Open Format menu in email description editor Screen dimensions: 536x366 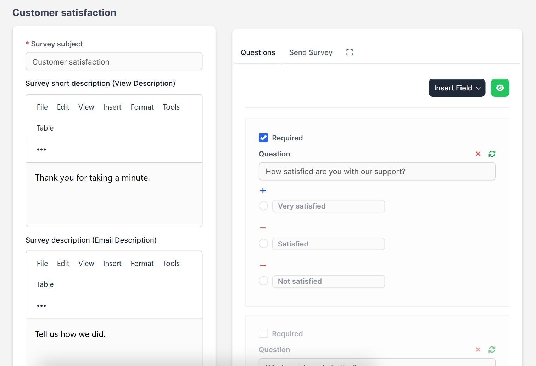142,264
